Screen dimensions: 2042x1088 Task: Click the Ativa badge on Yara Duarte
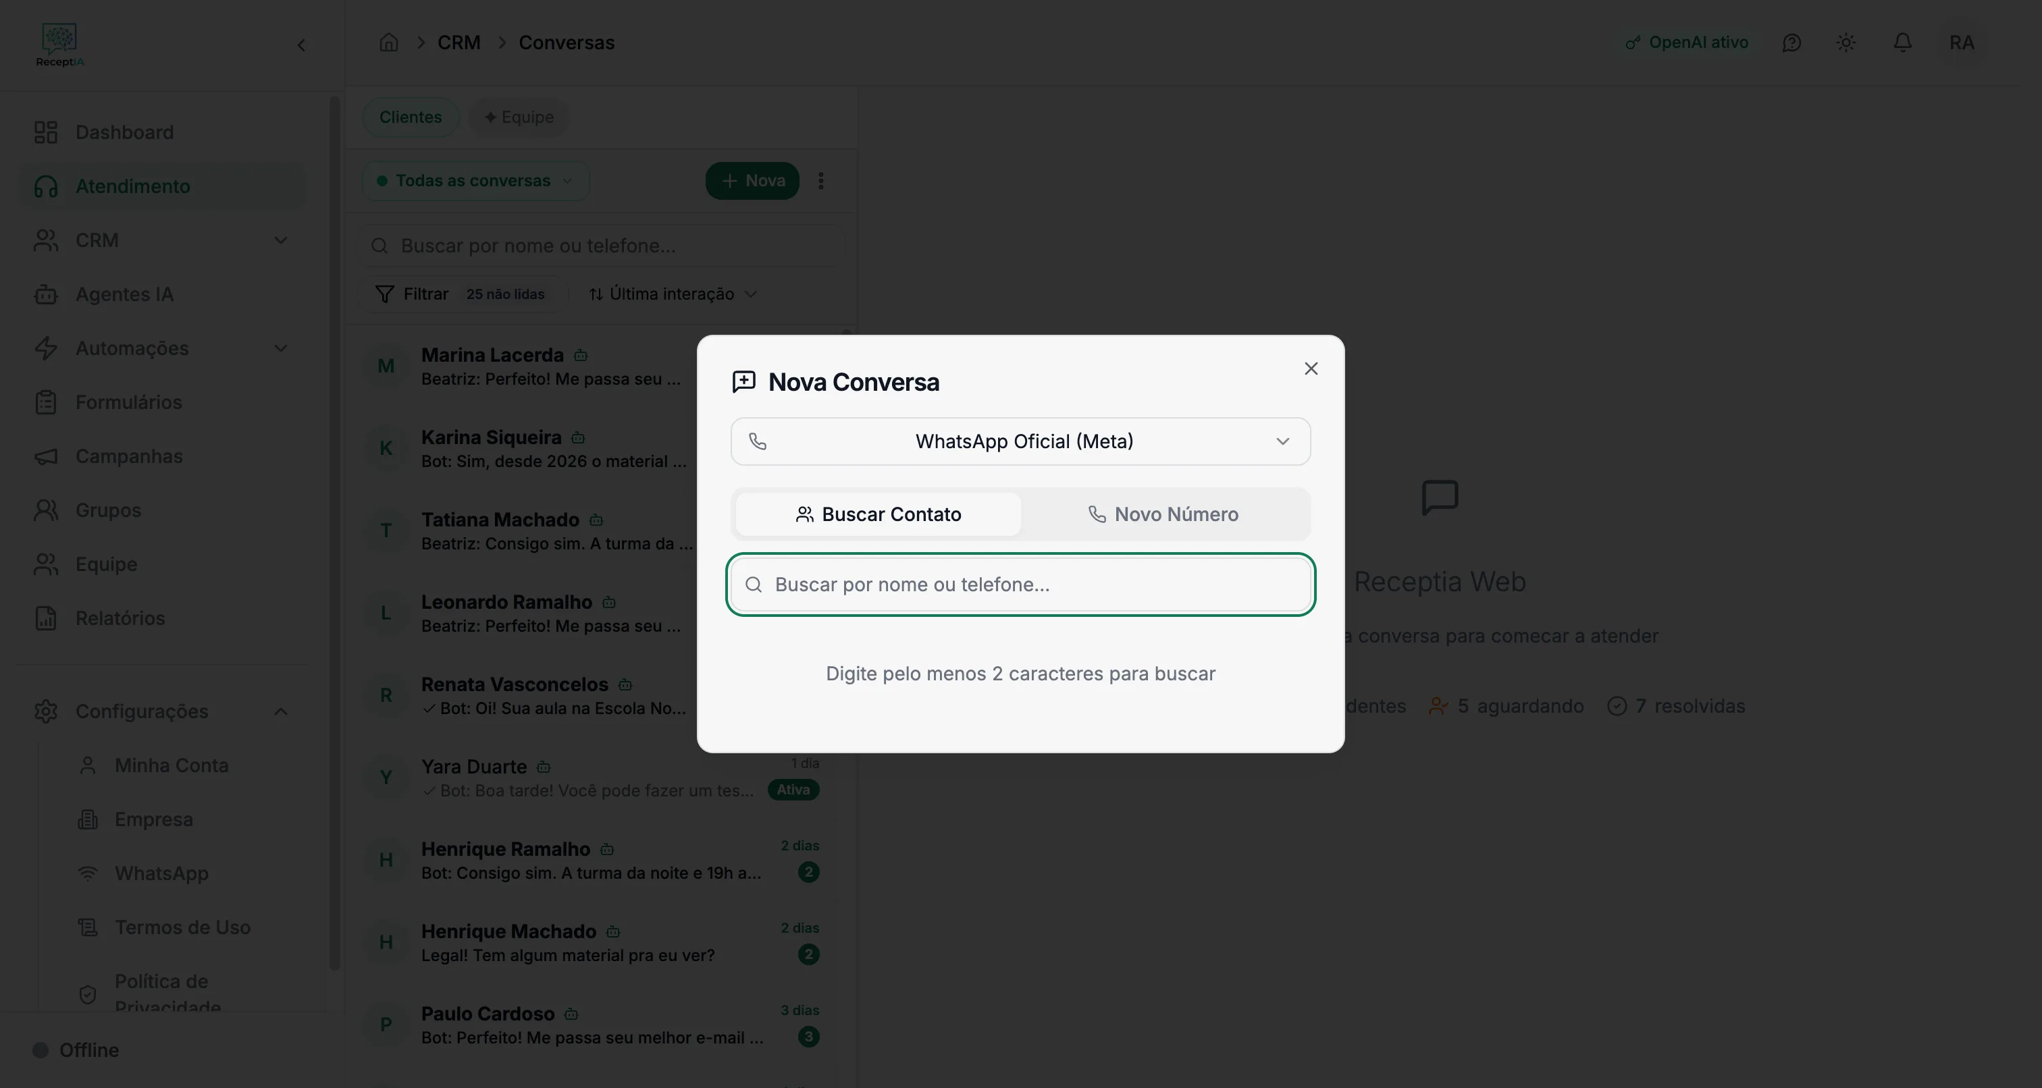point(793,790)
